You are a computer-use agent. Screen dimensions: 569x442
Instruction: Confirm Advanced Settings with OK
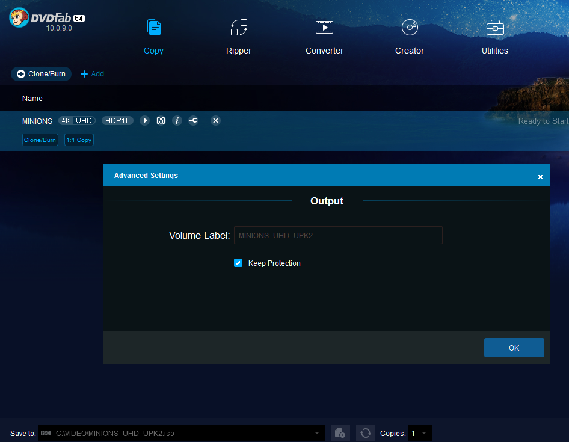point(514,348)
